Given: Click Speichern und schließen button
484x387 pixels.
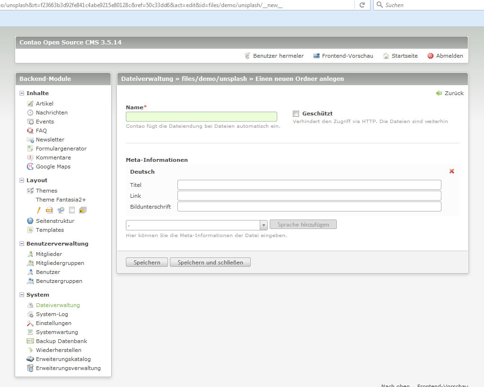Looking at the screenshot, I should [x=210, y=262].
